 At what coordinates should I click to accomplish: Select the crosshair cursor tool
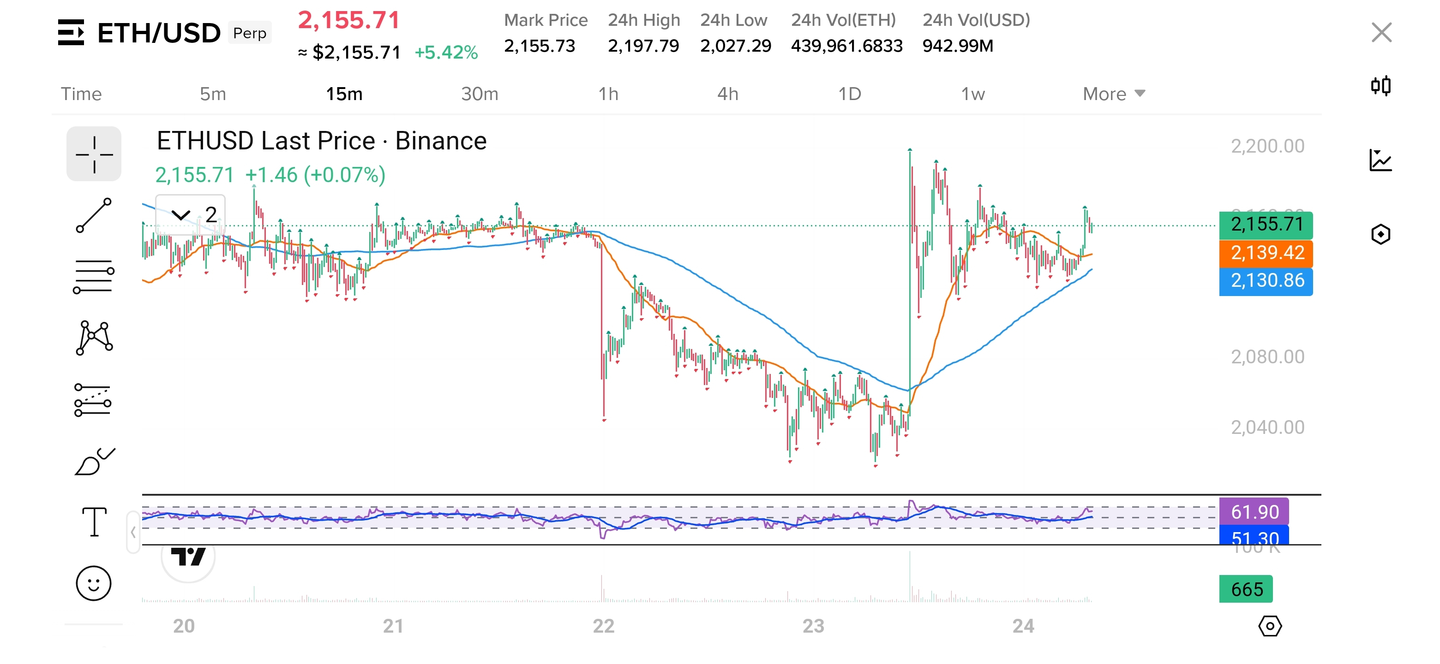(94, 154)
